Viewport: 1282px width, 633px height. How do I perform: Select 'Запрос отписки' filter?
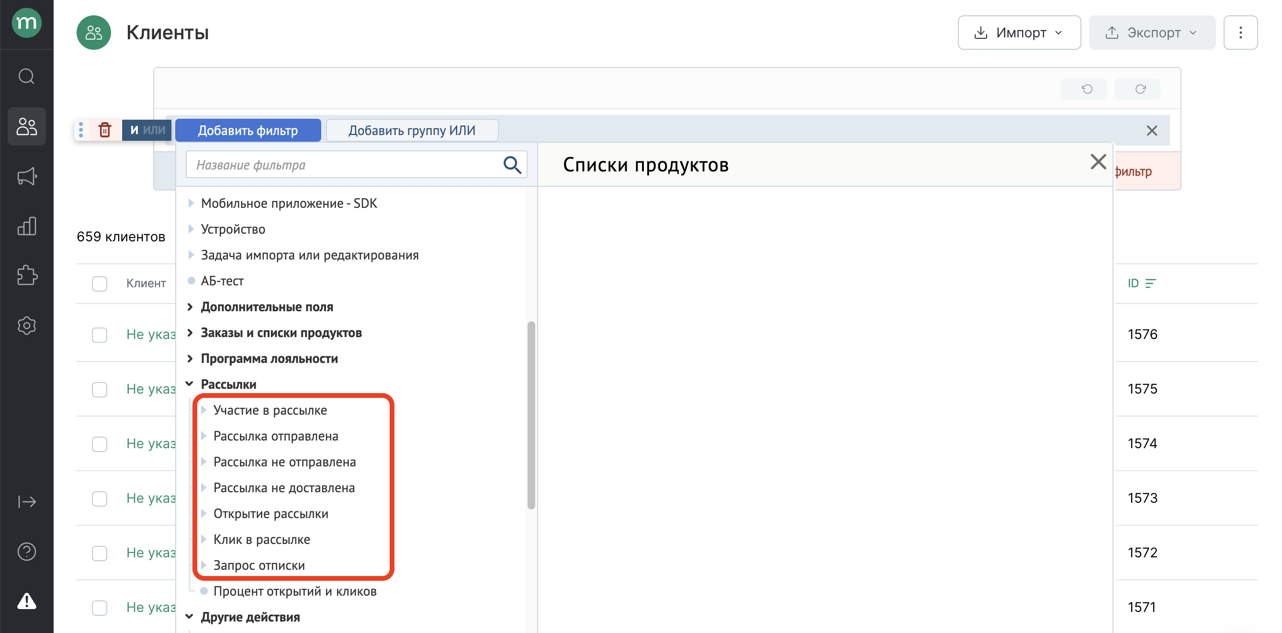(x=259, y=565)
